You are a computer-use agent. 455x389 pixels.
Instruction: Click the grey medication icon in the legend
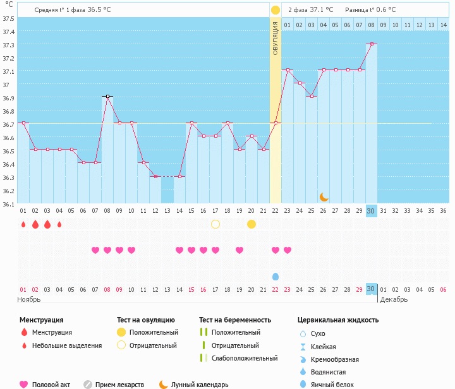point(88,385)
